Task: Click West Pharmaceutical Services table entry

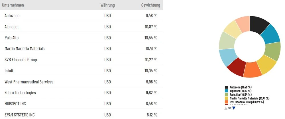Action: click(x=29, y=82)
